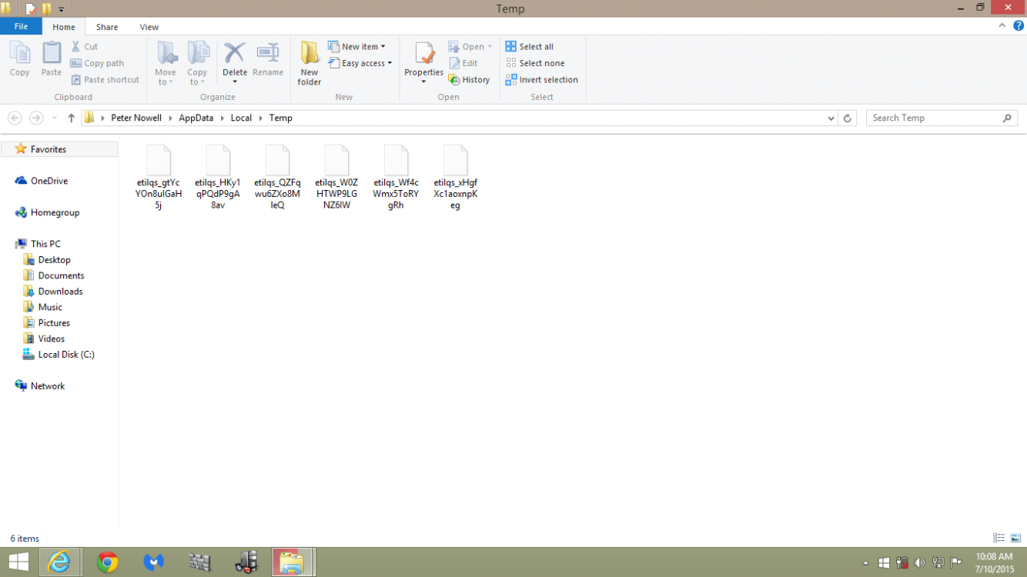Screen dimensions: 1027x577
Task: Switch to the View ribbon tab
Action: point(149,26)
